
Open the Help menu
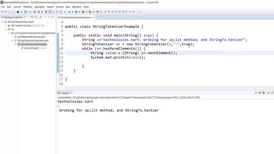(86, 7)
